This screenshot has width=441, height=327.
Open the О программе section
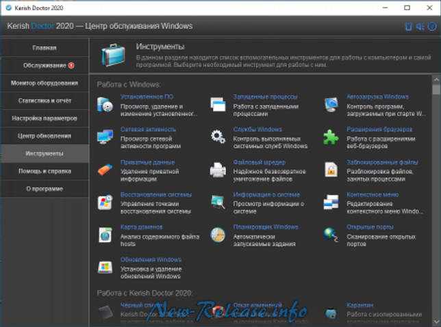tap(45, 189)
